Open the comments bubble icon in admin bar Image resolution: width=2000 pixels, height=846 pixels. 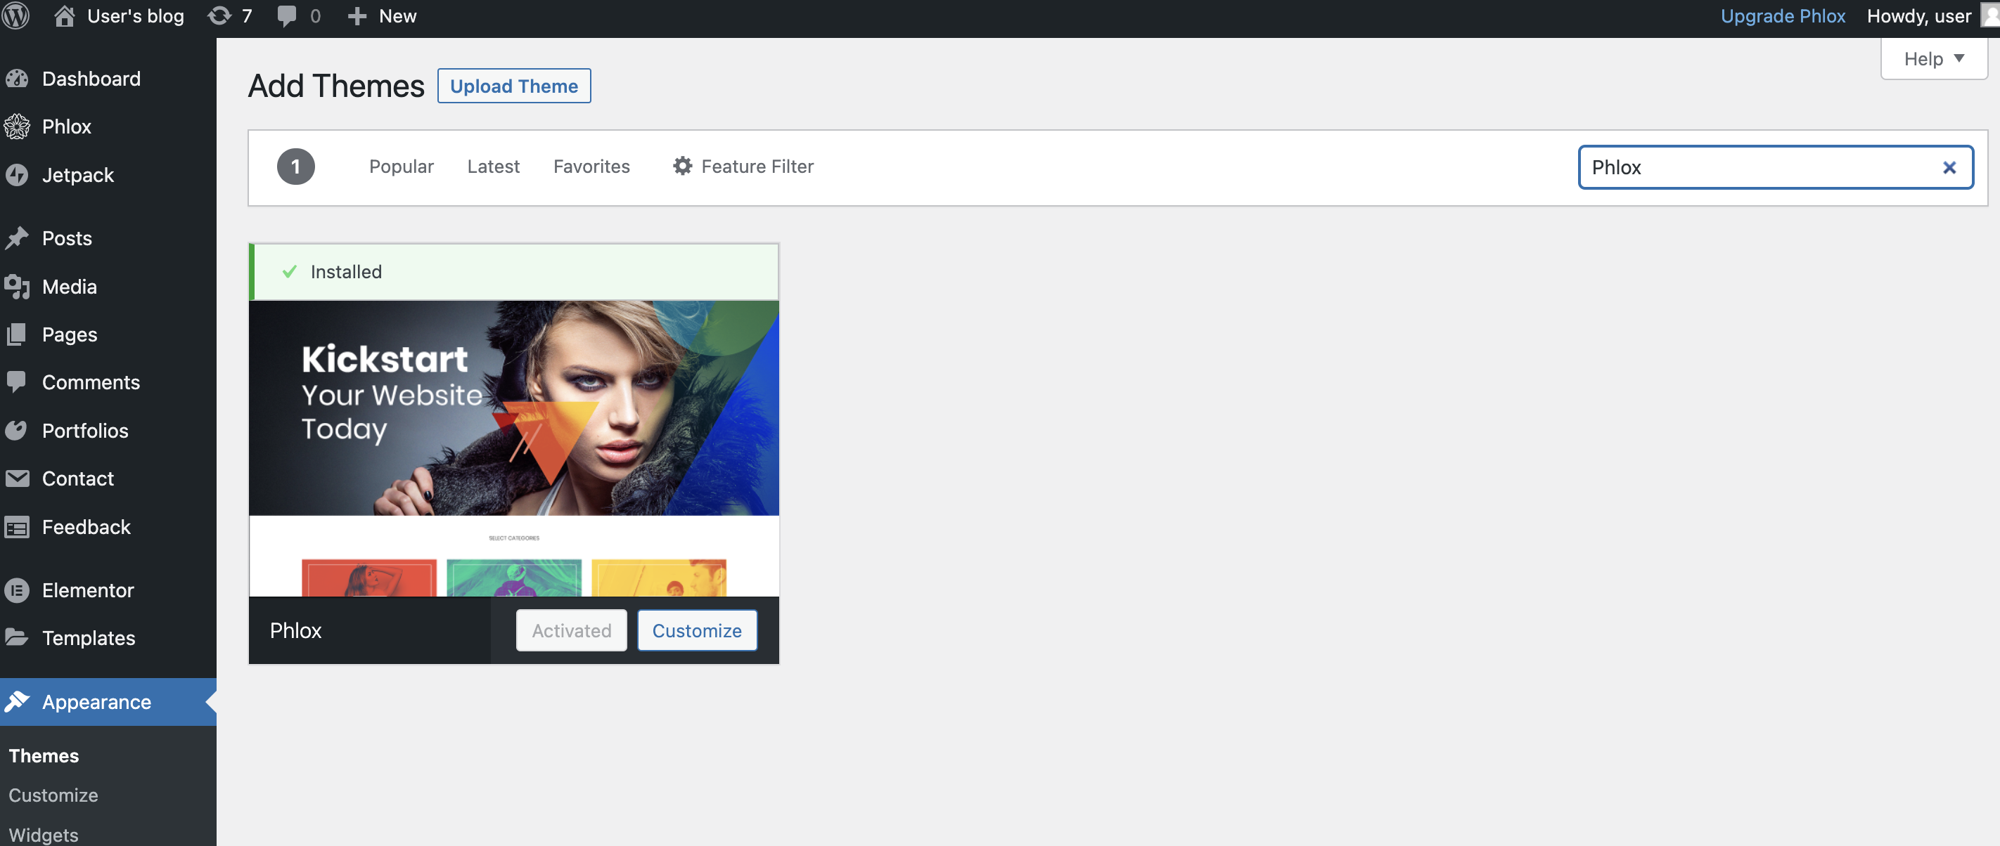click(x=287, y=15)
